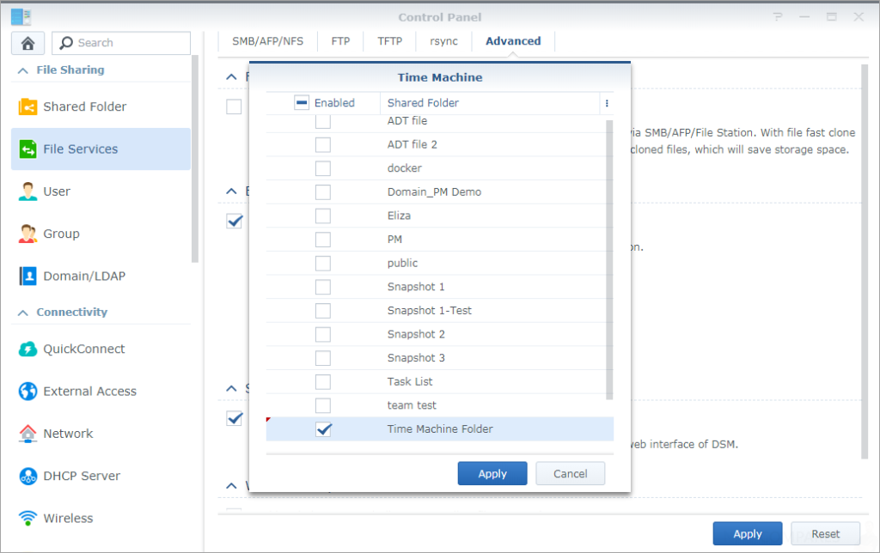Collapse the Connectivity section
Screen dimensions: 880x553
coord(22,312)
